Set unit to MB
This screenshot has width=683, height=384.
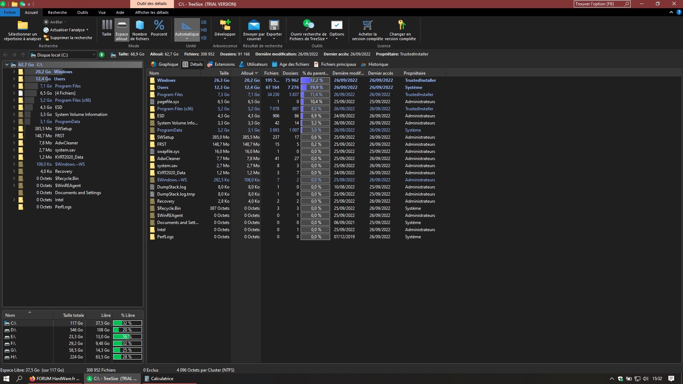click(x=204, y=30)
